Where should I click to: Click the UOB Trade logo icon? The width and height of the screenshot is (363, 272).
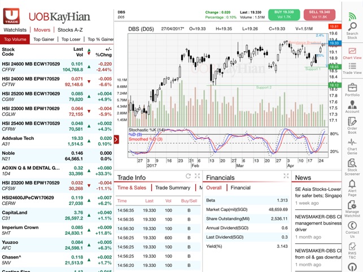tap(11, 16)
